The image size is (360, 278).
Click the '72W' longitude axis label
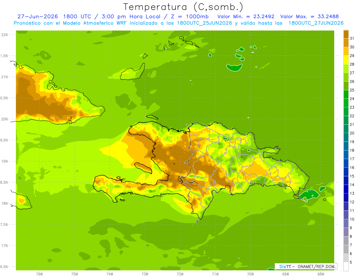pyautogui.click(x=180, y=274)
